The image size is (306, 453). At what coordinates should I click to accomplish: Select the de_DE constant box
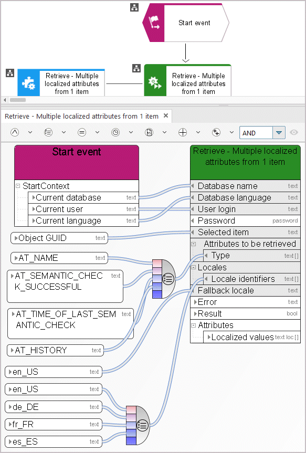click(54, 407)
